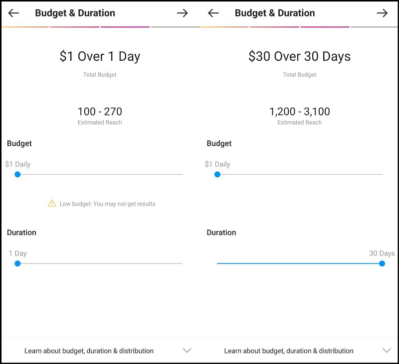Click the Duration slider handle set to 1 Day

(x=17, y=263)
